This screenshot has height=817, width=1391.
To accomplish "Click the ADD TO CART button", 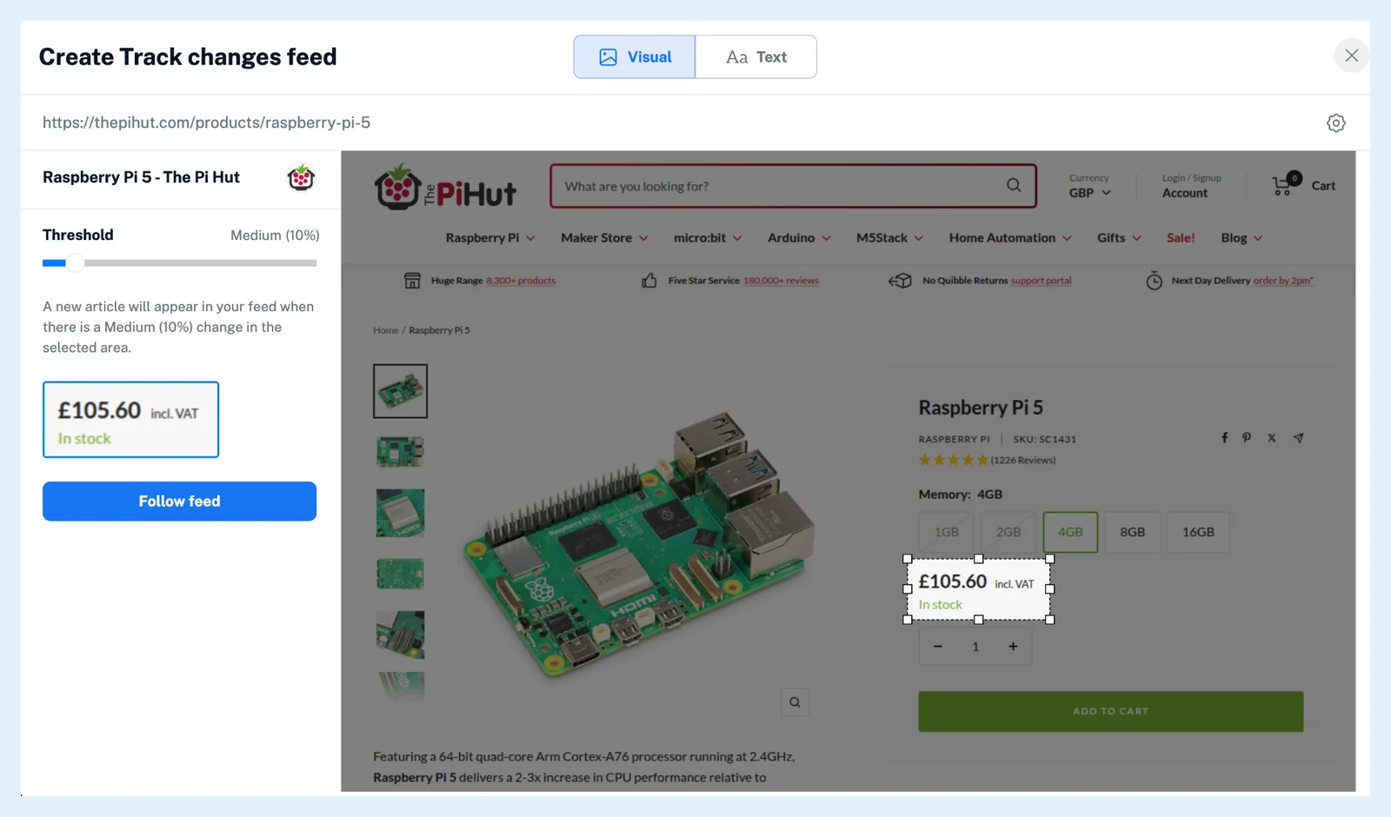I will 1110,712.
